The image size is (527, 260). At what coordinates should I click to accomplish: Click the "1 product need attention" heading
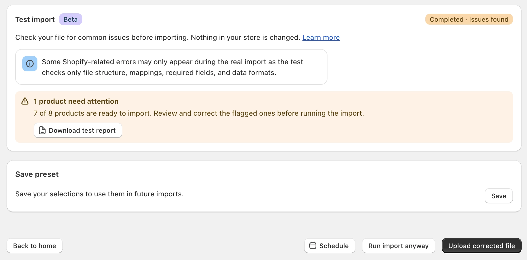[76, 101]
